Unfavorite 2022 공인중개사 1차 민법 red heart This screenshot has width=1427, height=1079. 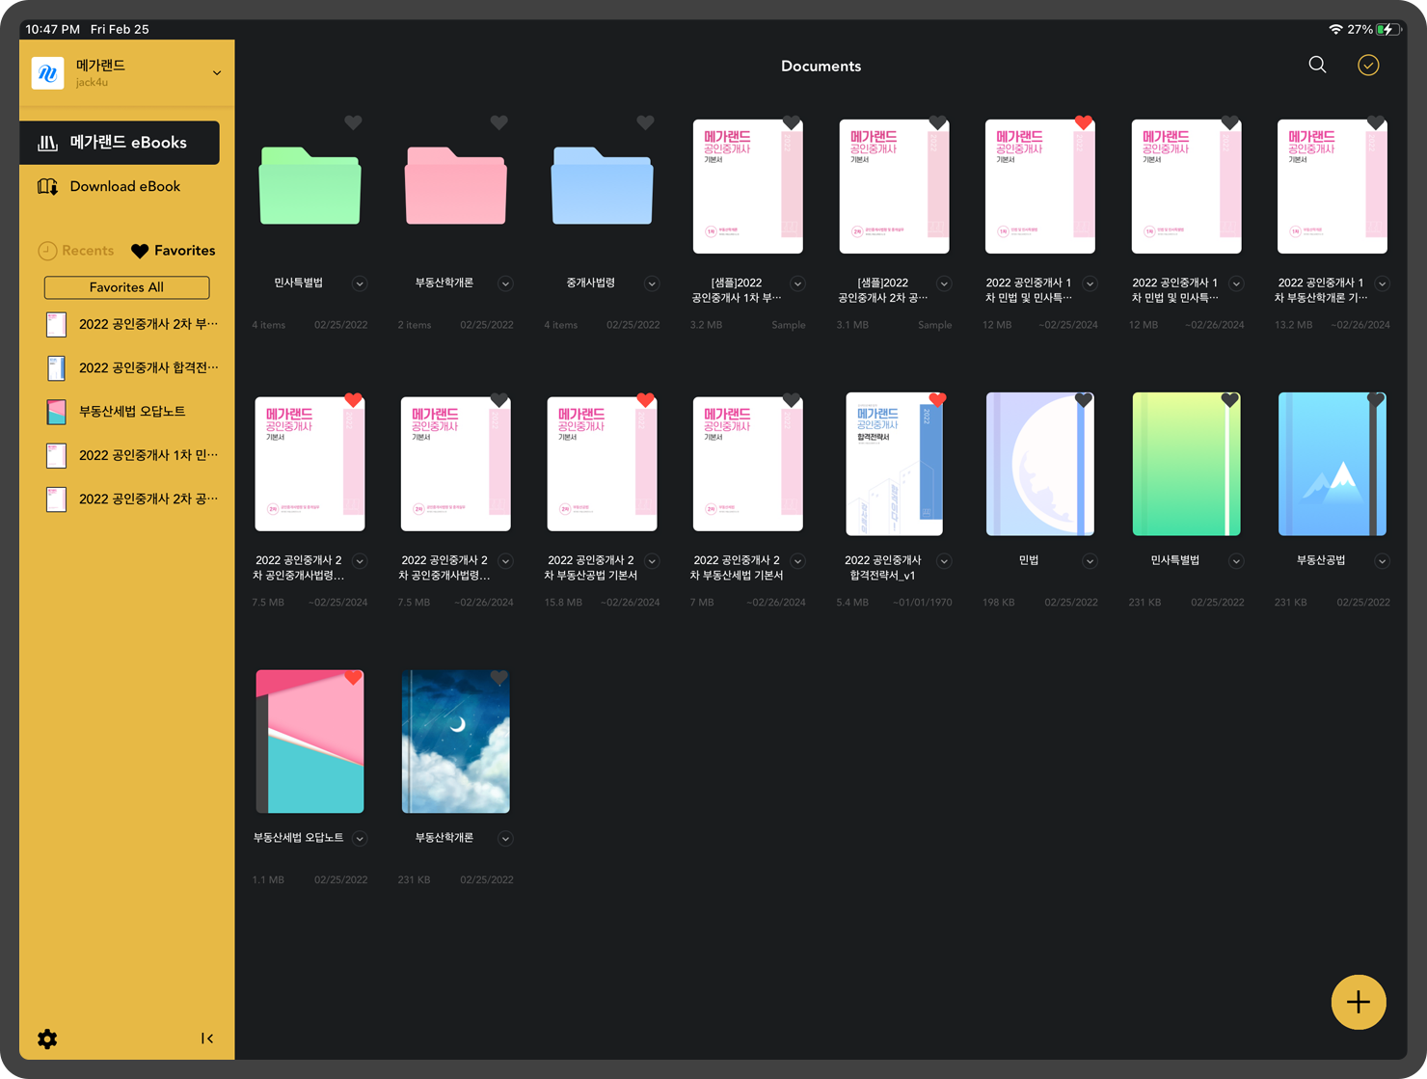point(1084,122)
